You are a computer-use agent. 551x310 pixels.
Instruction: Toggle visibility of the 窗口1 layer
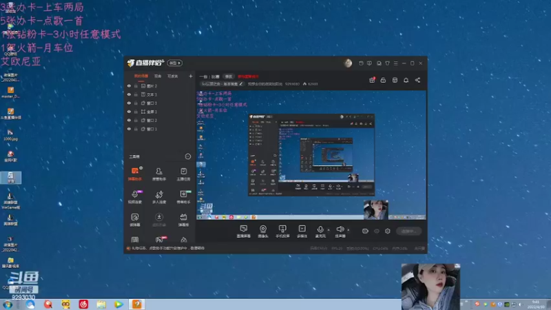[x=129, y=129]
